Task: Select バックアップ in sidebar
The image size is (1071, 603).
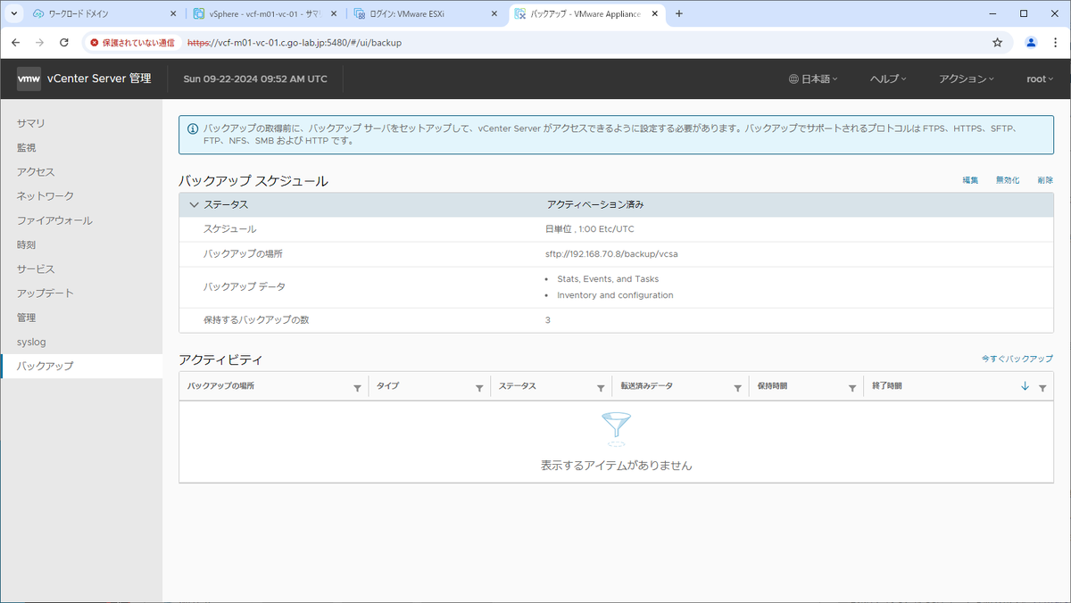Action: pyautogui.click(x=81, y=366)
